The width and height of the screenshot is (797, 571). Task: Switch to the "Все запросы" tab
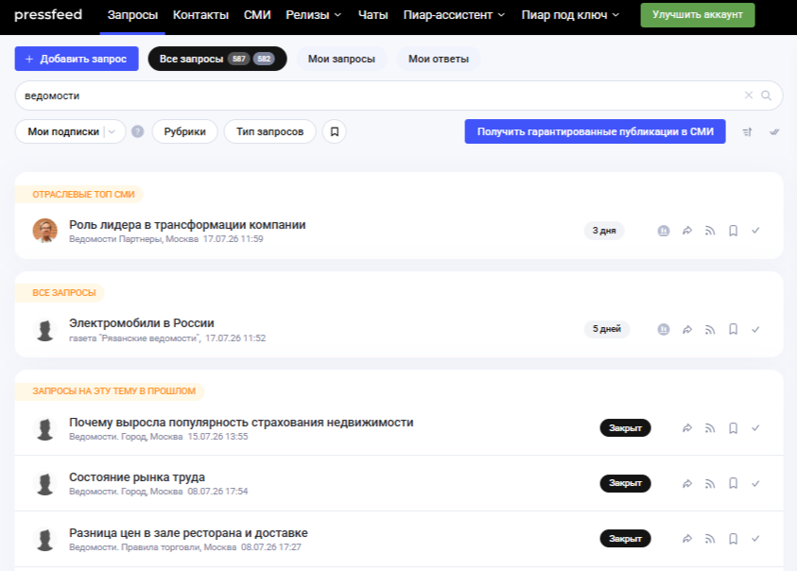pos(217,59)
